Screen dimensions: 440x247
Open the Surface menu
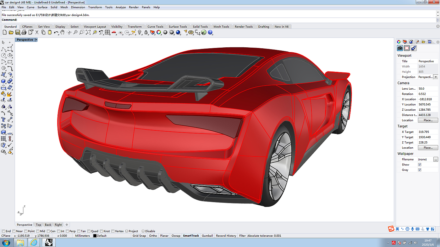click(x=42, y=7)
